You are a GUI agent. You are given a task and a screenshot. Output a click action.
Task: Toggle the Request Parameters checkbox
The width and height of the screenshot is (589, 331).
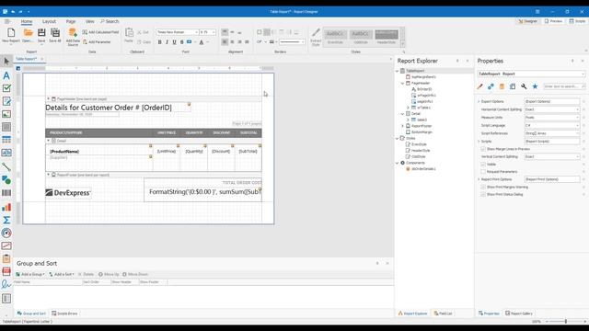(x=483, y=172)
